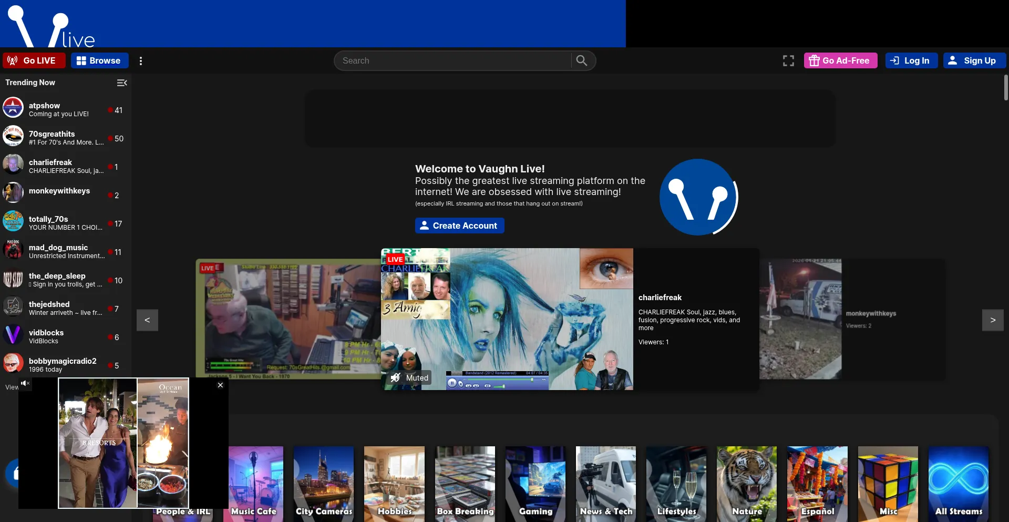The image size is (1009, 522).
Task: Open the three-dot more options menu
Action: [141, 61]
